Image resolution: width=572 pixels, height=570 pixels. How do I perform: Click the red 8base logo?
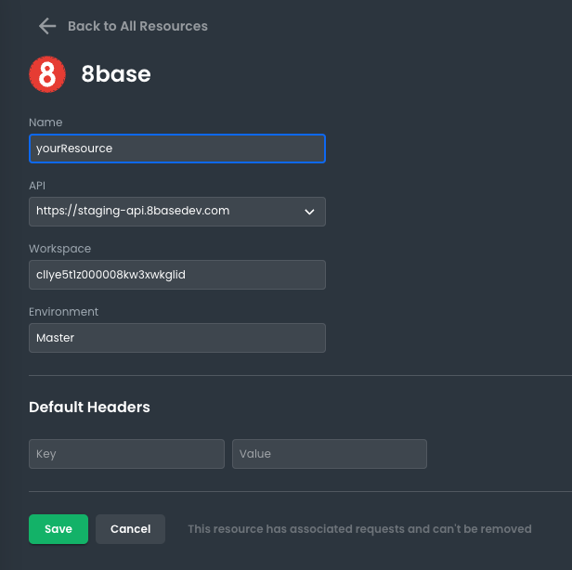(x=47, y=74)
